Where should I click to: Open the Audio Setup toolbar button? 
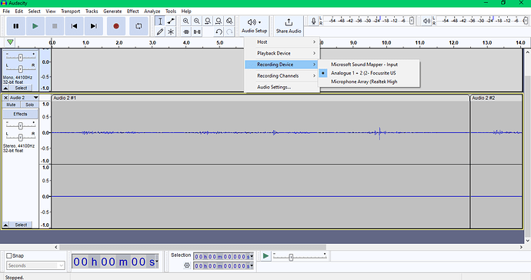pyautogui.click(x=254, y=26)
